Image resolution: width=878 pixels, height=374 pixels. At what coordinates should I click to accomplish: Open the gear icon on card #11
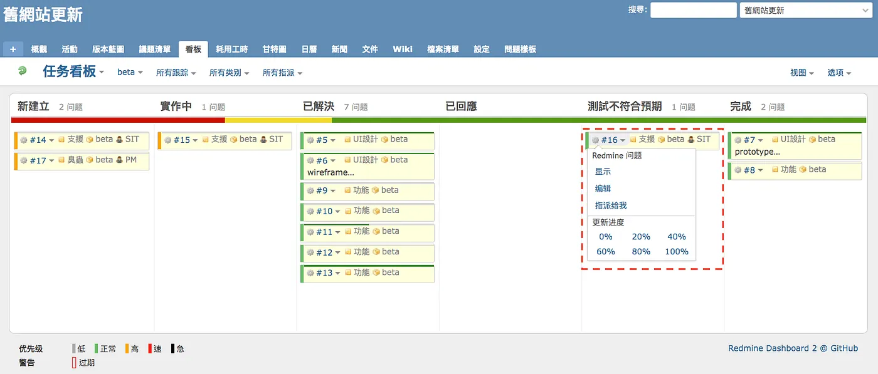click(310, 232)
